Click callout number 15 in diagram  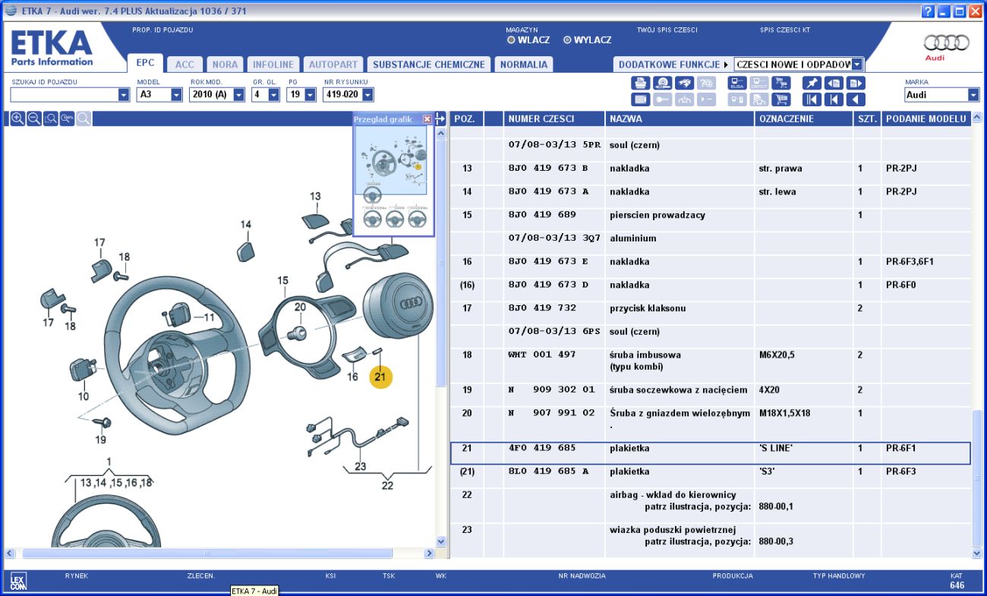[282, 281]
